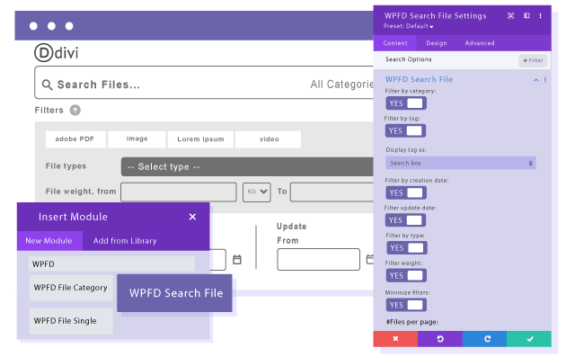Click the search magnifier icon
Screen dimensions: 566x357
[x=47, y=85]
